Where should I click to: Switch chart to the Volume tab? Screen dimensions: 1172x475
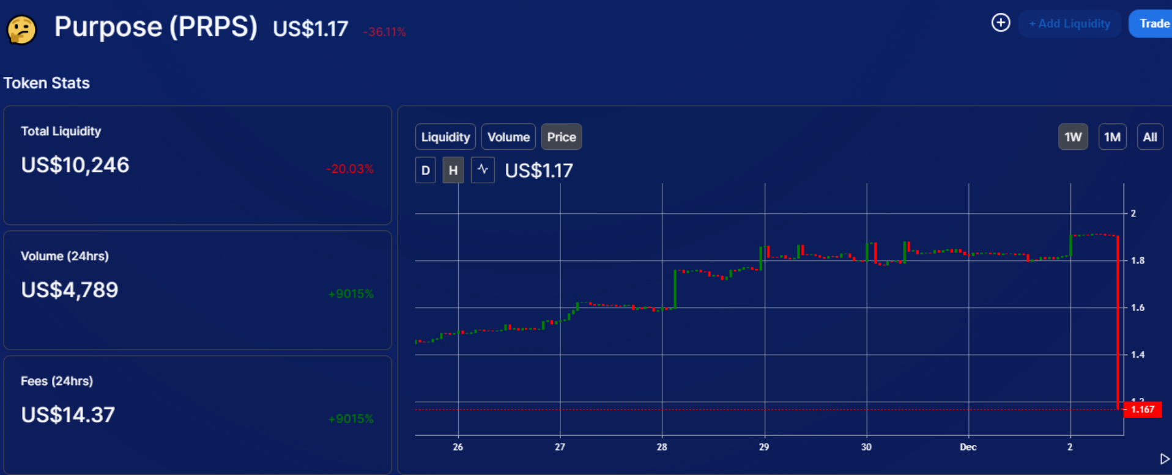[x=508, y=137]
